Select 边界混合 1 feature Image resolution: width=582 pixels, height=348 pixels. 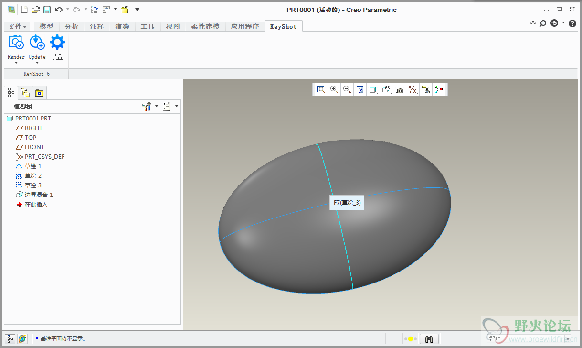[x=39, y=195]
